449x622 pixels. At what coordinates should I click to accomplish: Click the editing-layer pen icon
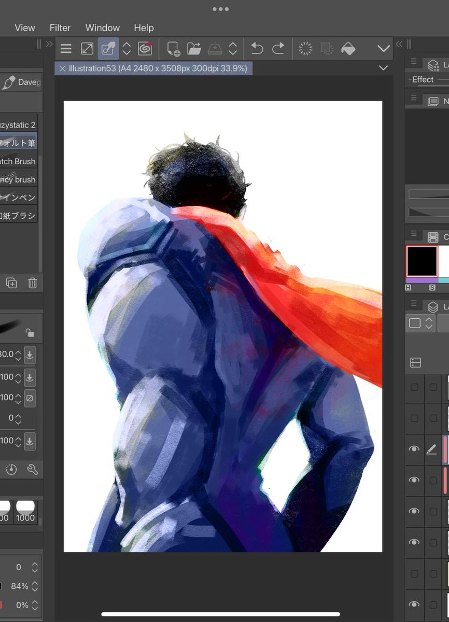point(431,449)
